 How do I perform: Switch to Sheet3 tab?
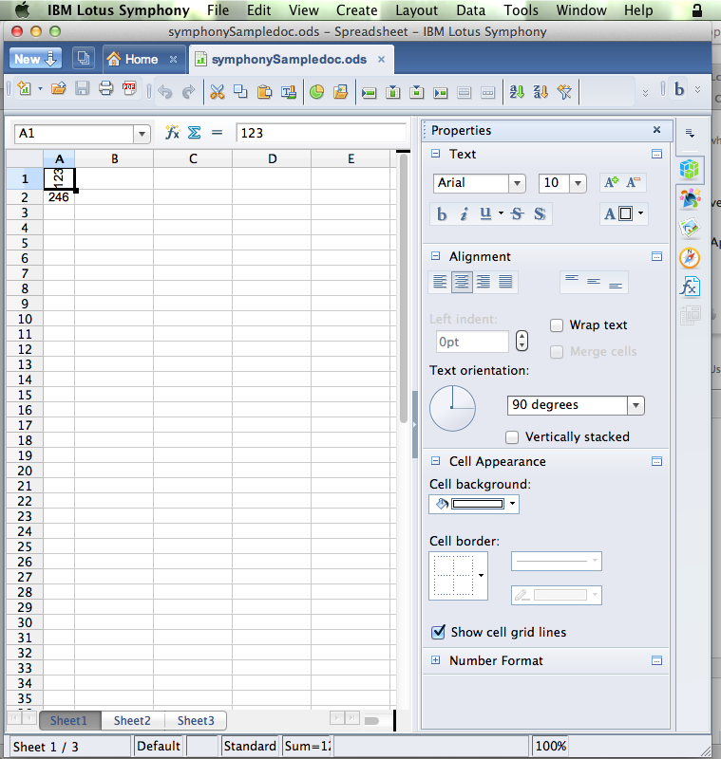(196, 721)
